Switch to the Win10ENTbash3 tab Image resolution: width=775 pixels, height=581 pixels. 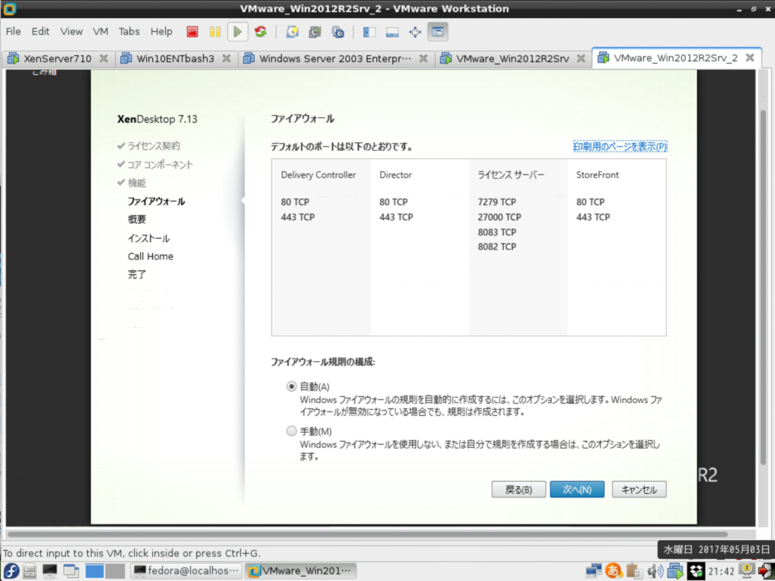point(176,58)
